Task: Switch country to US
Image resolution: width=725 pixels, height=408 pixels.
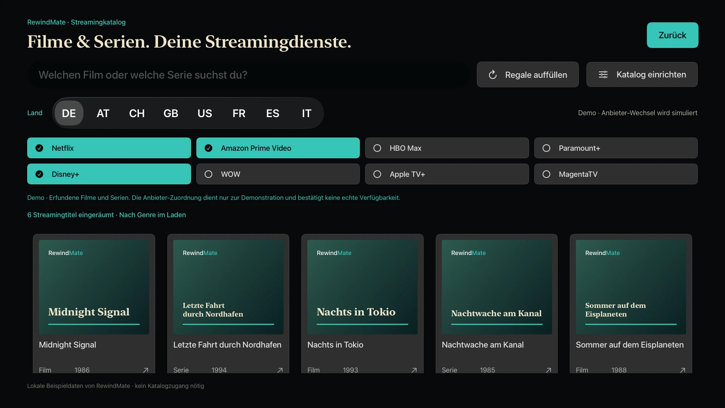Action: click(x=205, y=113)
